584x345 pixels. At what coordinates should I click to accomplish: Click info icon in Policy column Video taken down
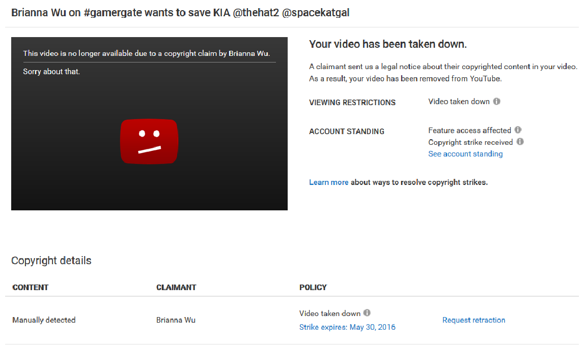click(x=367, y=312)
